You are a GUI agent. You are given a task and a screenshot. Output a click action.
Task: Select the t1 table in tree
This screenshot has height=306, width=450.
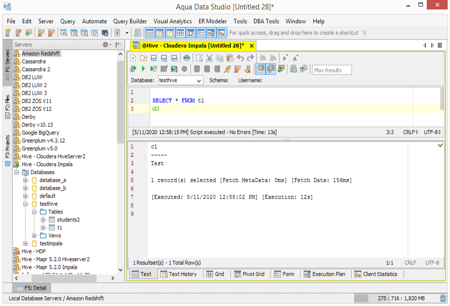coord(59,228)
